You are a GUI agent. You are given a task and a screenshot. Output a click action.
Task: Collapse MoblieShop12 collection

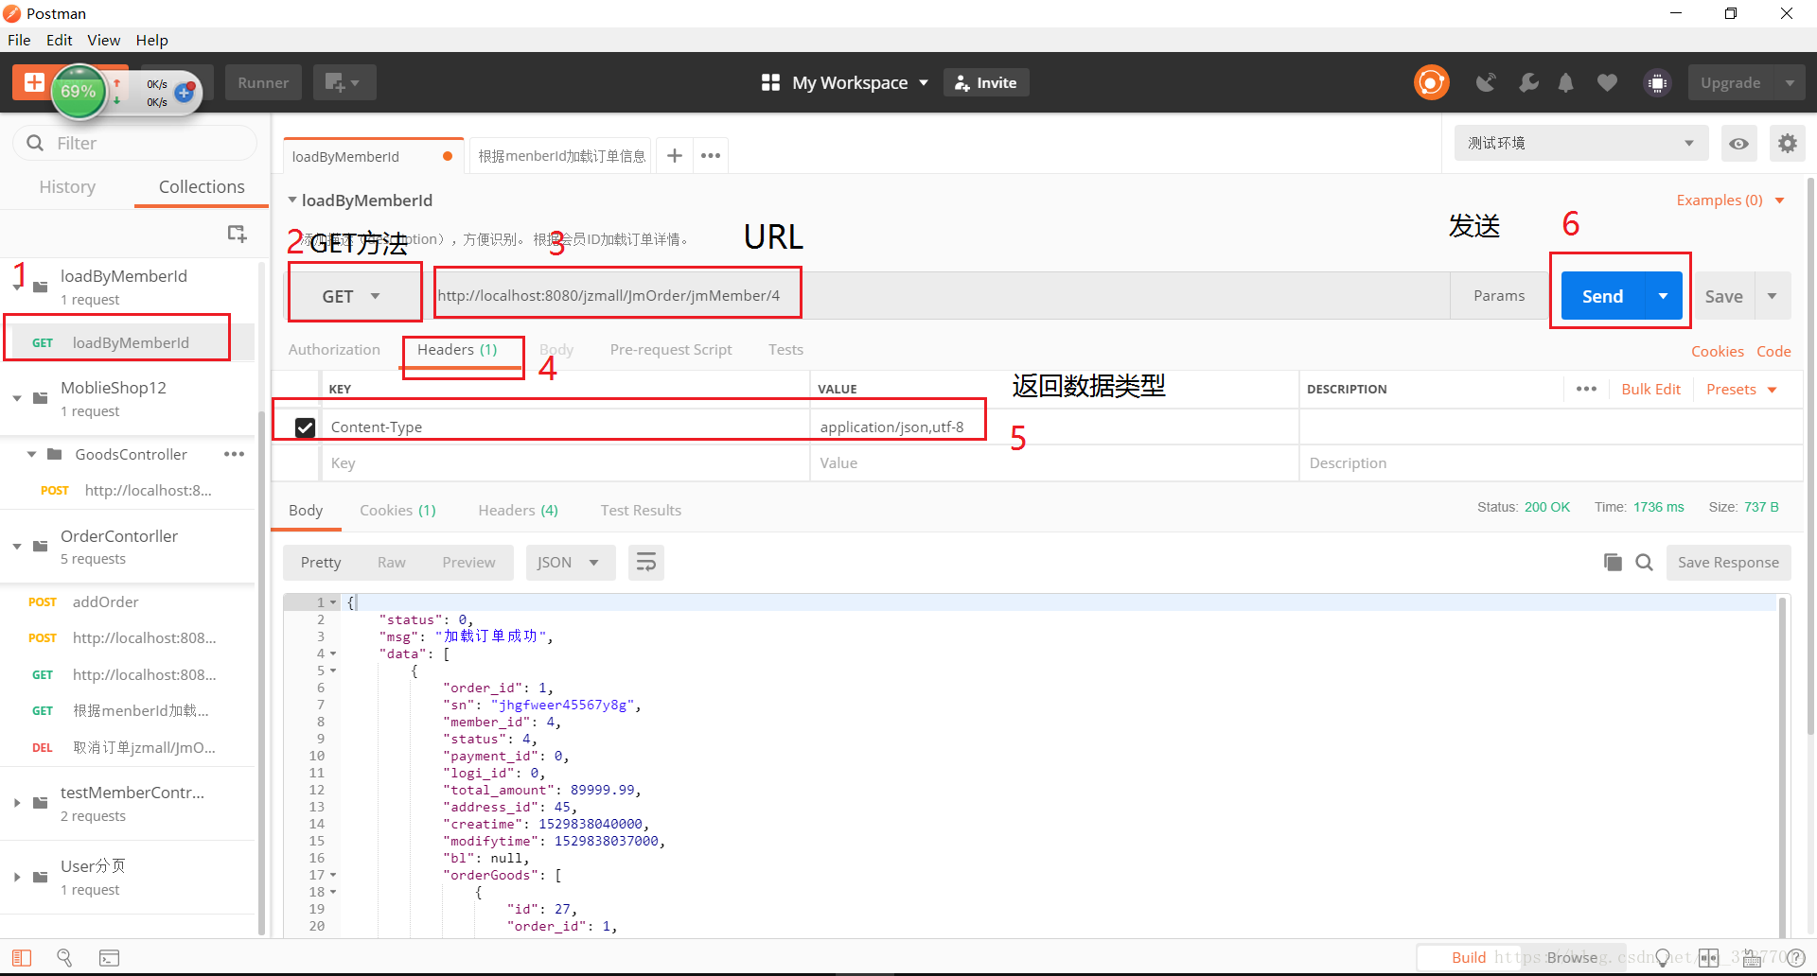click(17, 398)
